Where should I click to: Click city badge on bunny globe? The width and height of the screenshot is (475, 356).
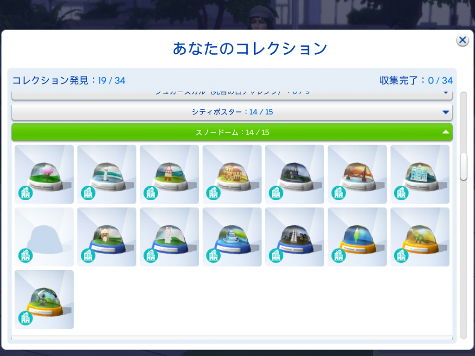[x=151, y=255]
